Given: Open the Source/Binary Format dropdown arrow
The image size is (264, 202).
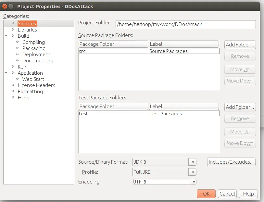Looking at the screenshot, I should (193, 162).
